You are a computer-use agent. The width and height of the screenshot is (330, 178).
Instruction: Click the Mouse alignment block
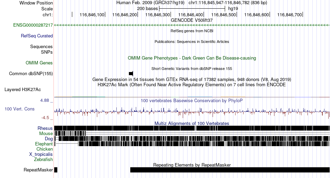click(70, 133)
